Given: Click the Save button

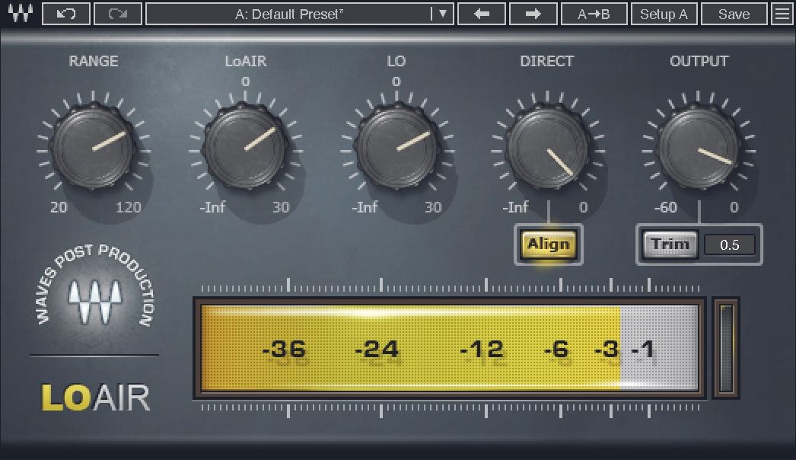Looking at the screenshot, I should pos(733,13).
